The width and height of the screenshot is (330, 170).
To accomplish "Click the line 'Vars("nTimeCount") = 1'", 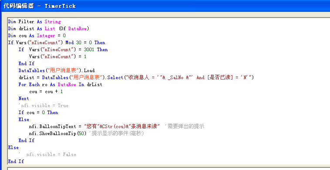I will 58,56.
